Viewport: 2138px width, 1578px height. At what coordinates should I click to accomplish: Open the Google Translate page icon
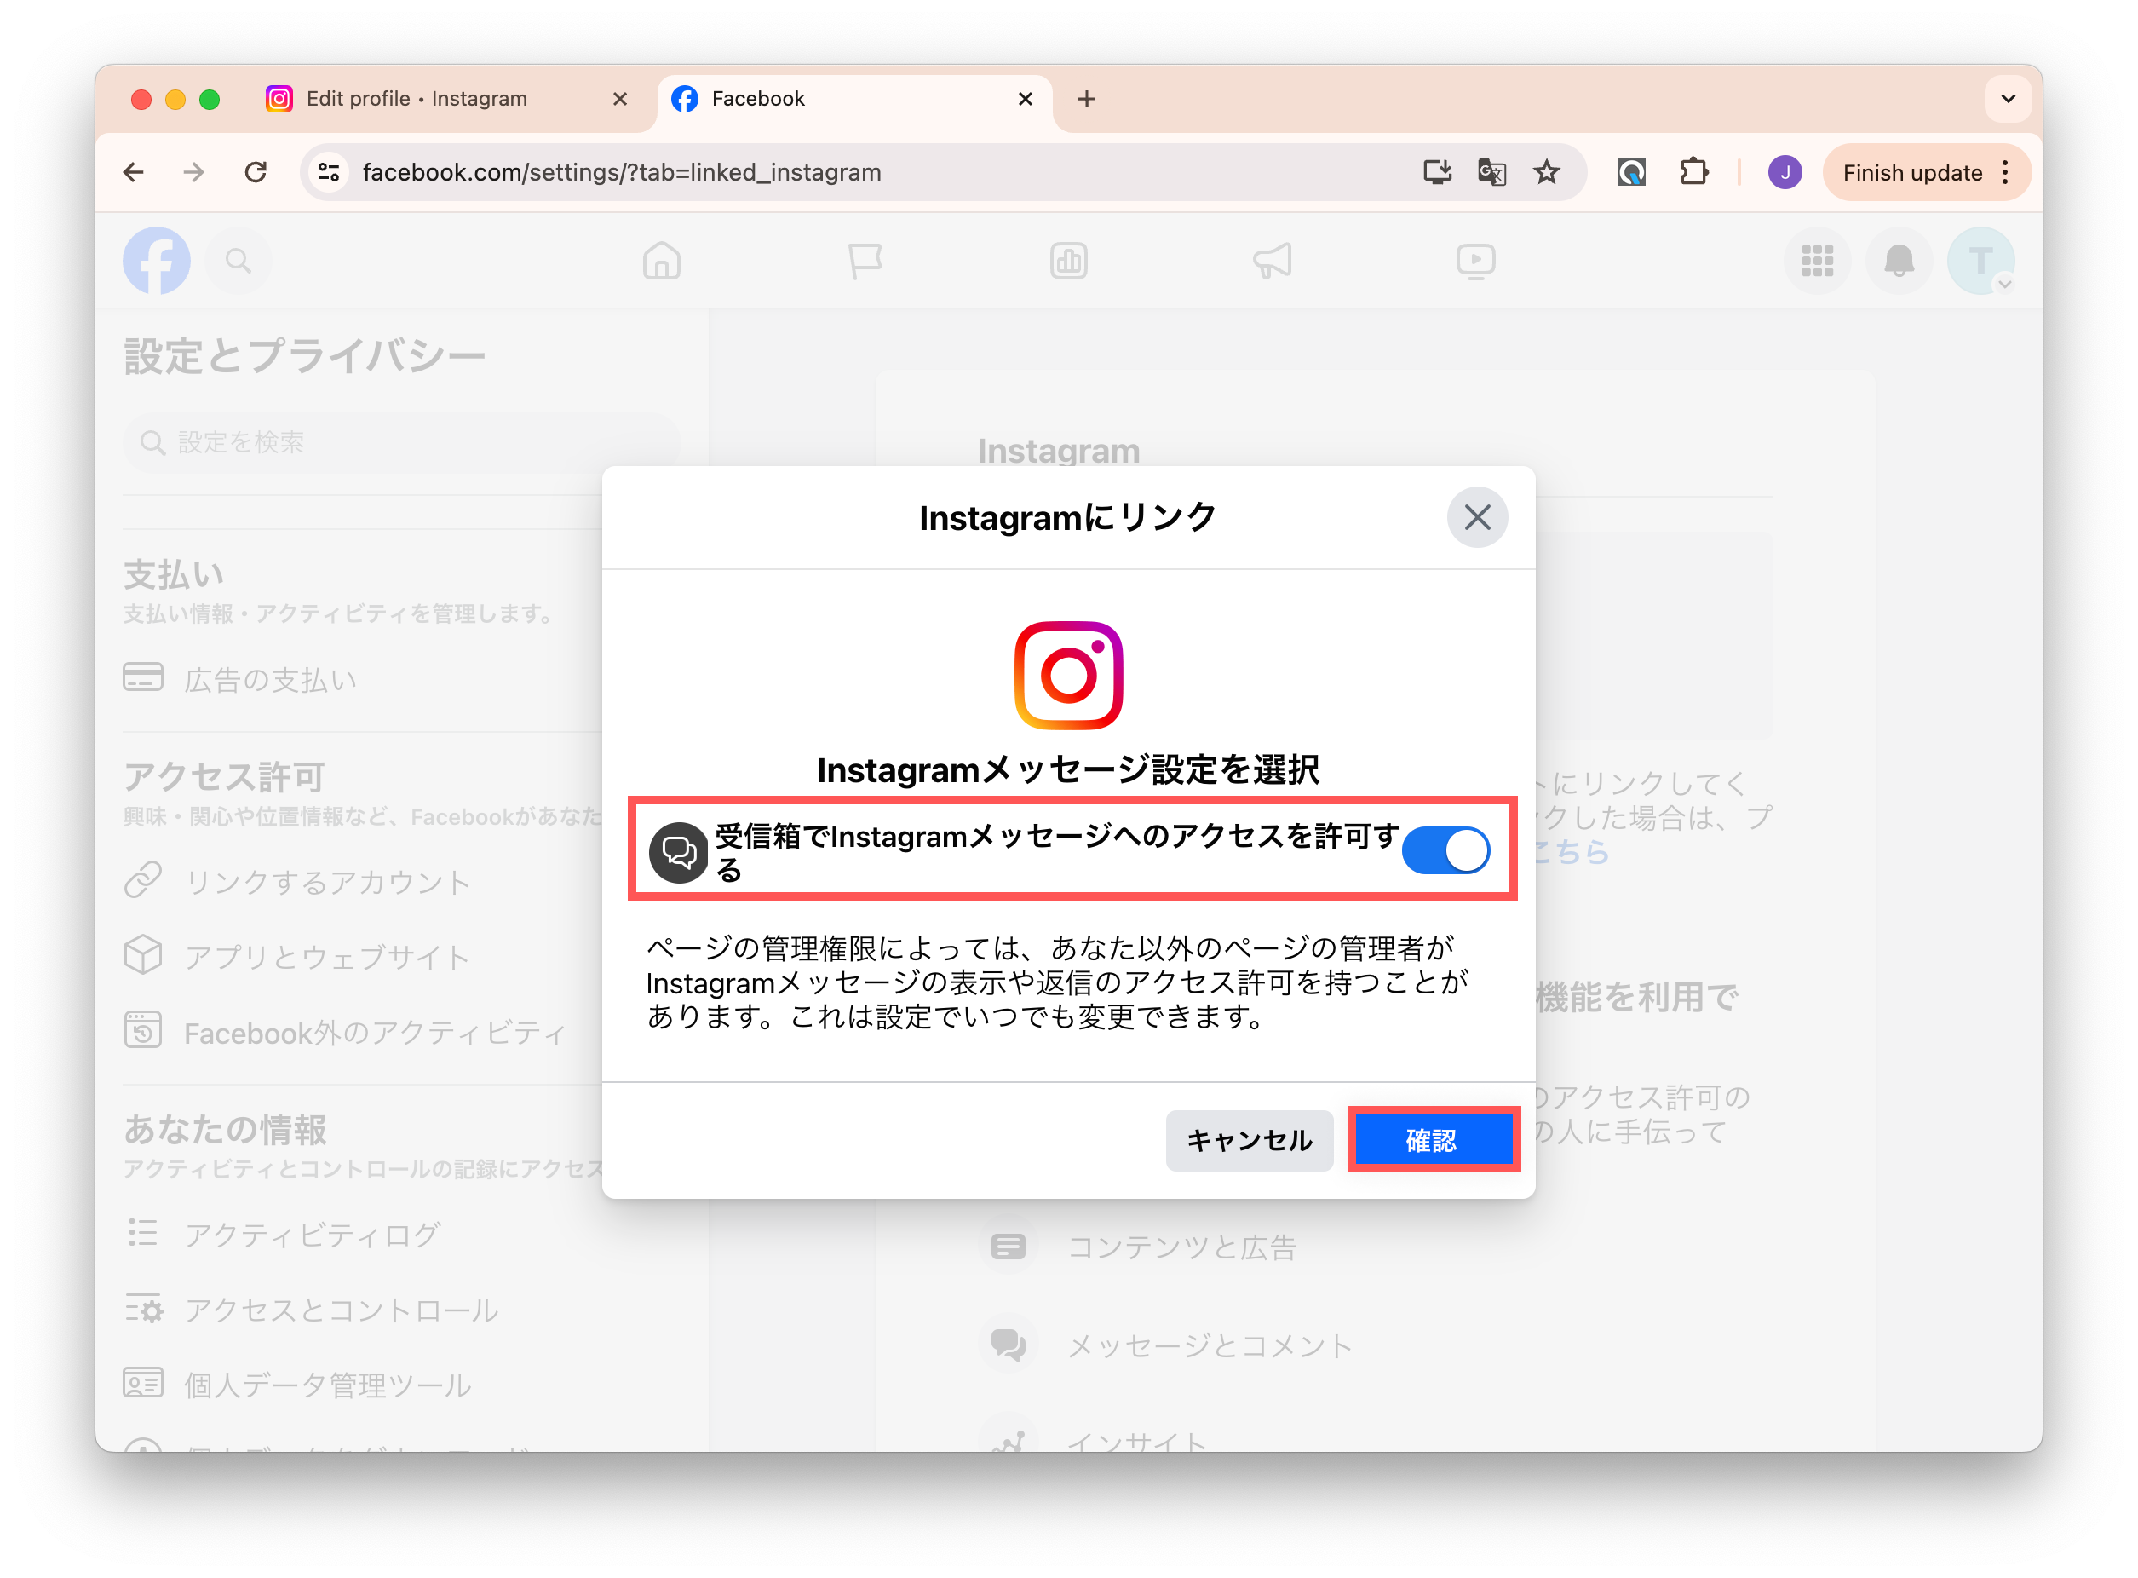tap(1491, 172)
